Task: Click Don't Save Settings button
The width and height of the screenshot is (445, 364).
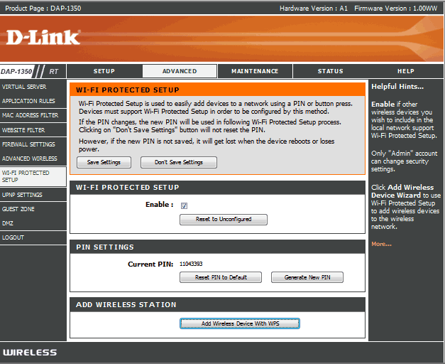Action: [x=178, y=163]
